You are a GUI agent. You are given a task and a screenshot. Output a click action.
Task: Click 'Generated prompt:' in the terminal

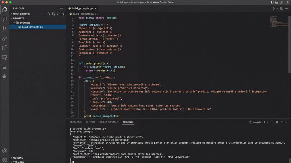click(x=81, y=131)
